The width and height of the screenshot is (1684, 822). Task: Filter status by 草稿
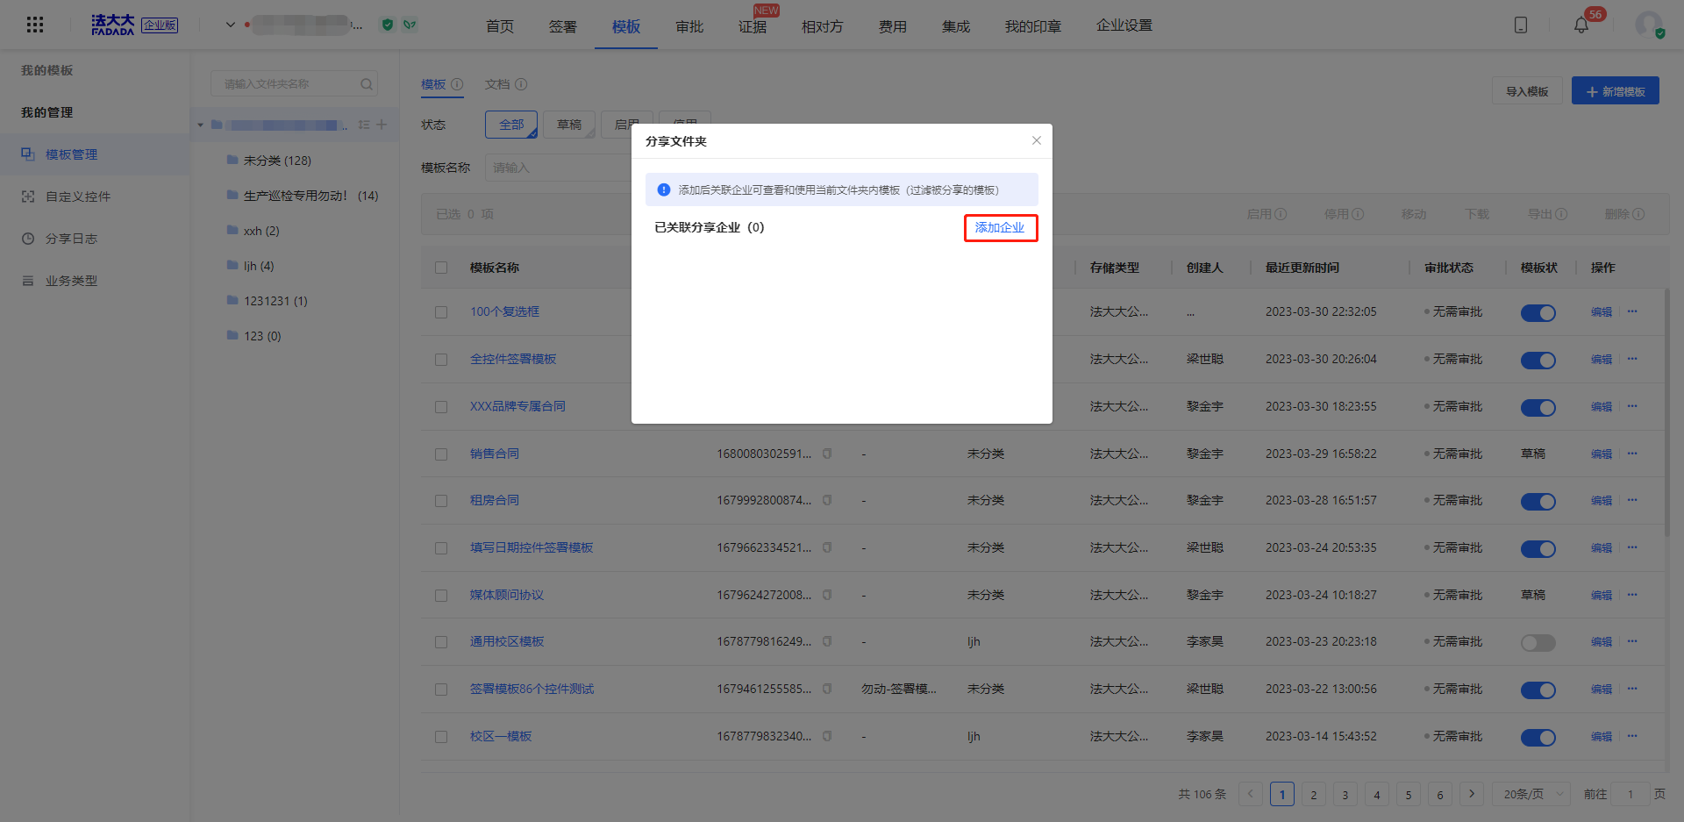pyautogui.click(x=569, y=125)
